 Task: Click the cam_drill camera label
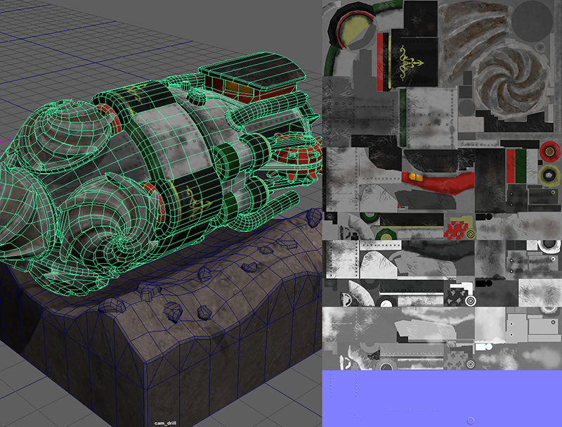tap(165, 423)
